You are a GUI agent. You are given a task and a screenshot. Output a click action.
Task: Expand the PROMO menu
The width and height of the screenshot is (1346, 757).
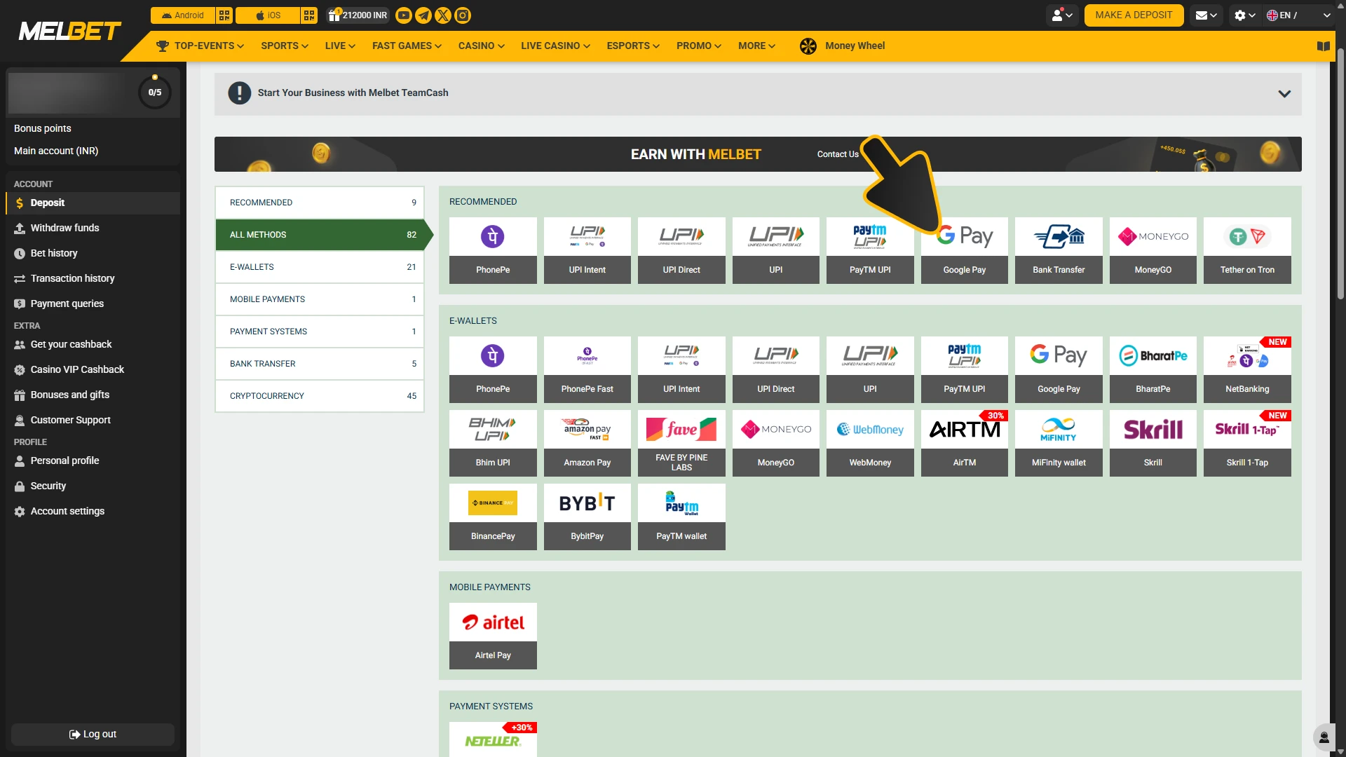point(699,46)
